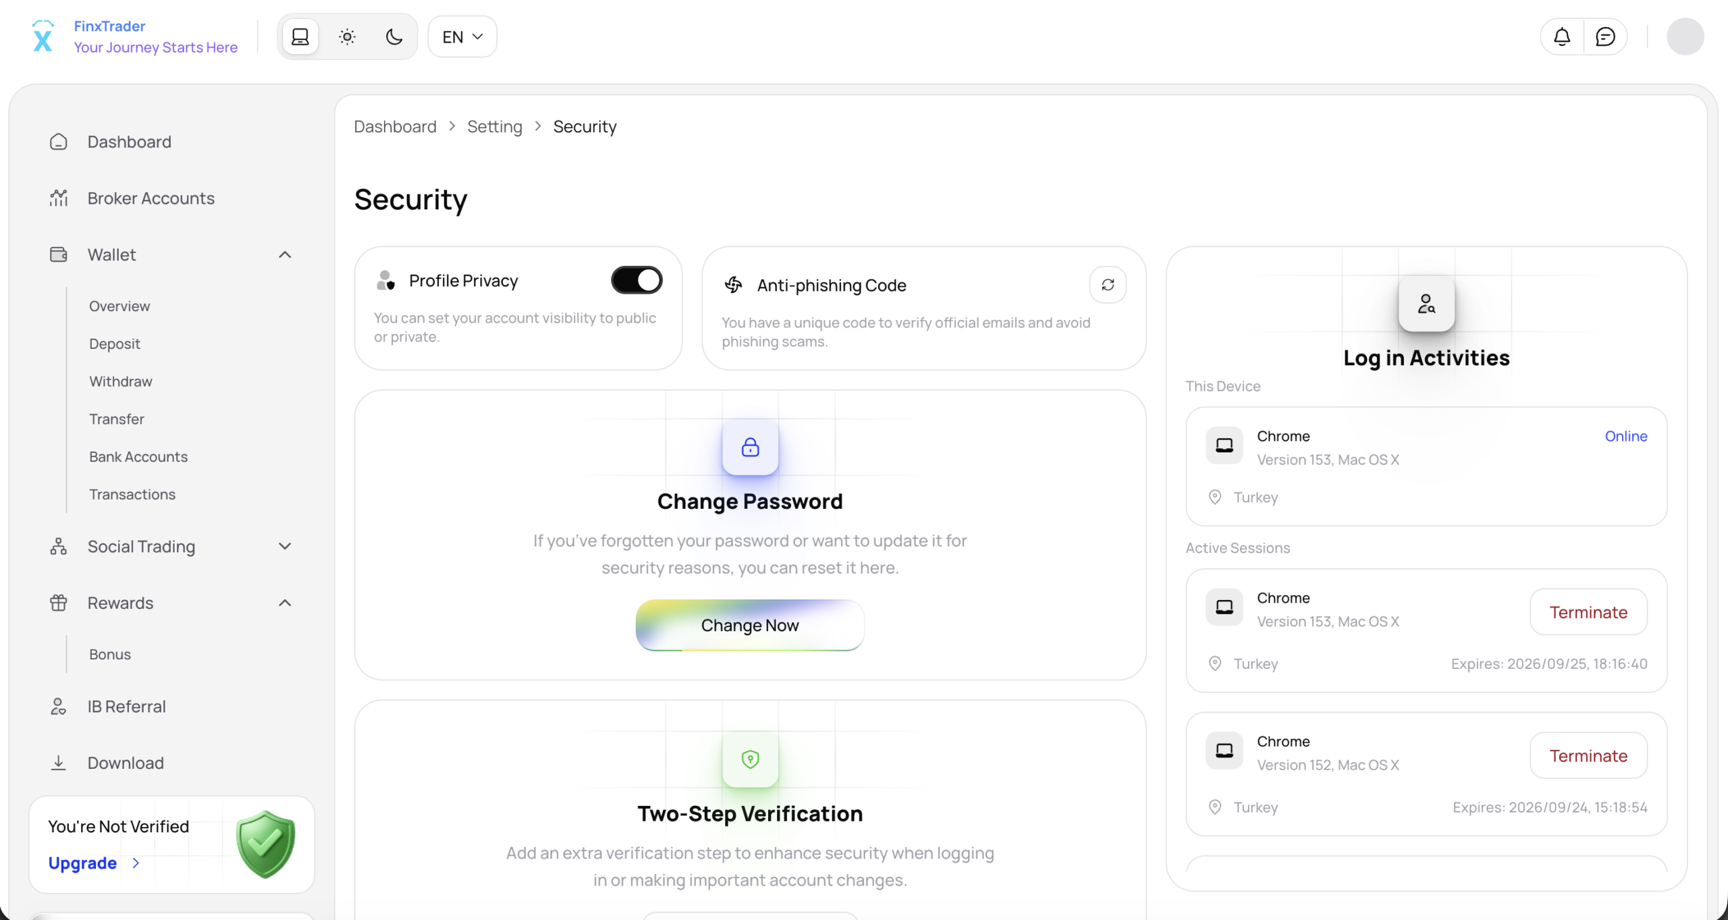Screen dimensions: 1728x920
Task: Terminate the Chrome Version 153 session
Action: [1588, 612]
